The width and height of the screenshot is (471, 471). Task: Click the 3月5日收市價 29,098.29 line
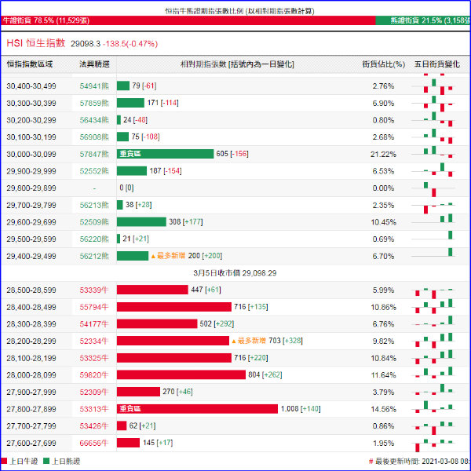tap(235, 273)
